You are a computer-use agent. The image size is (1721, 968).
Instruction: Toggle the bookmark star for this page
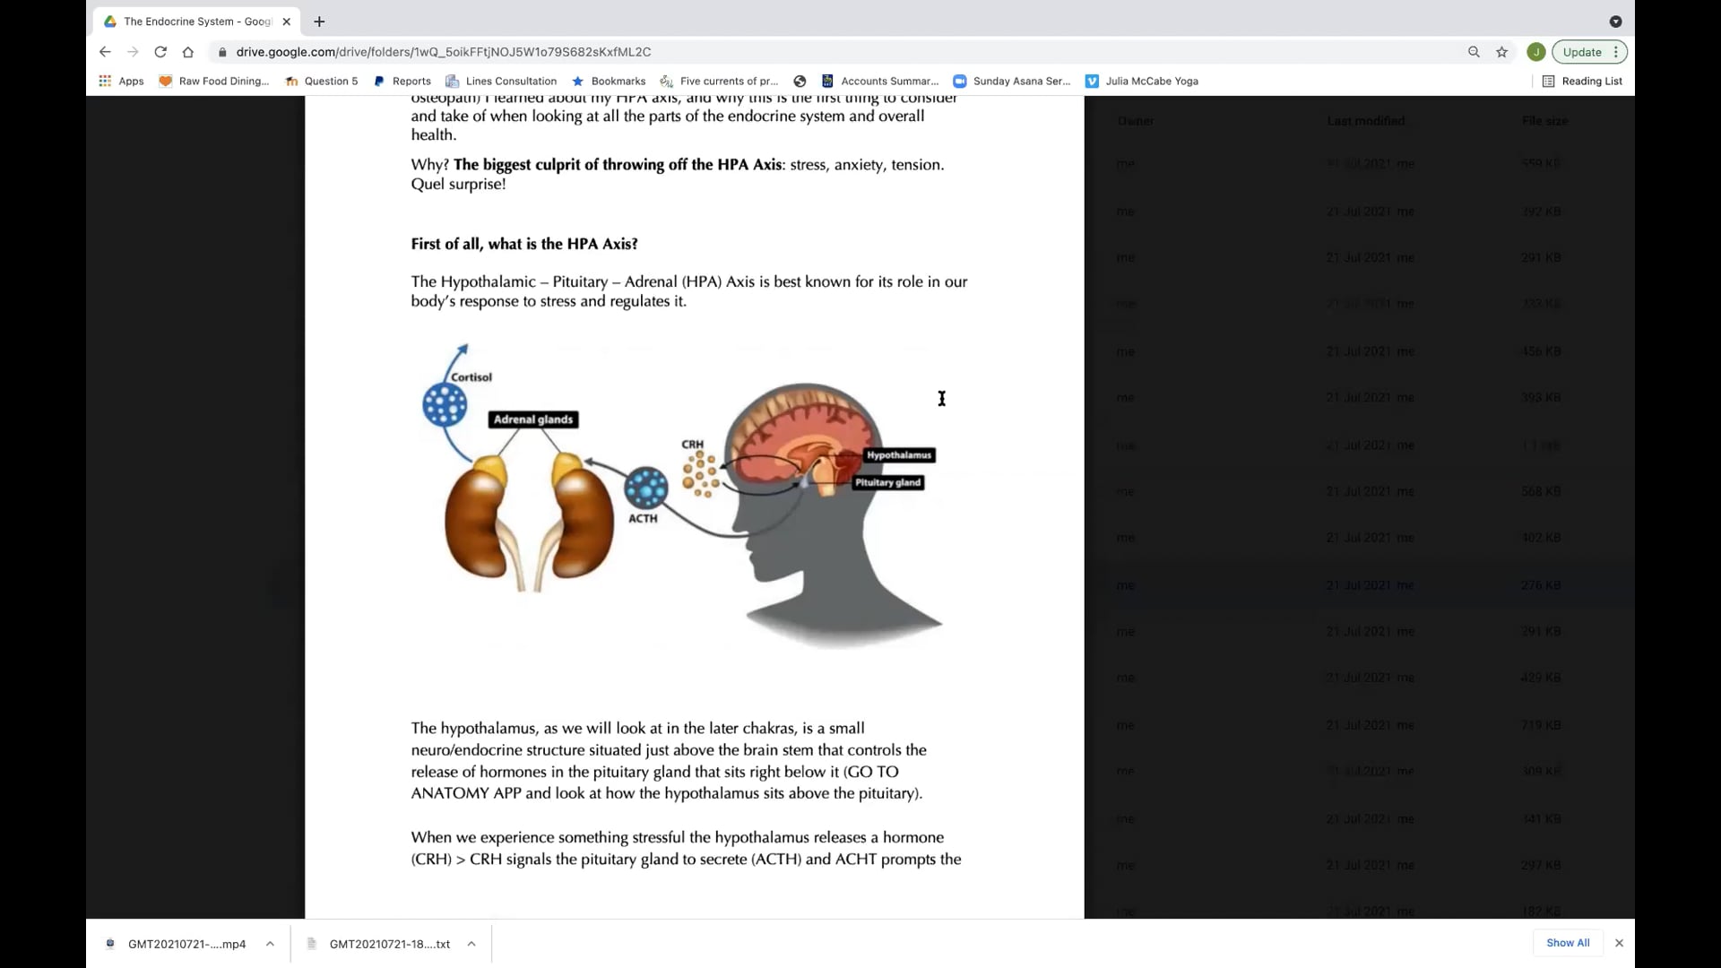[1501, 52]
